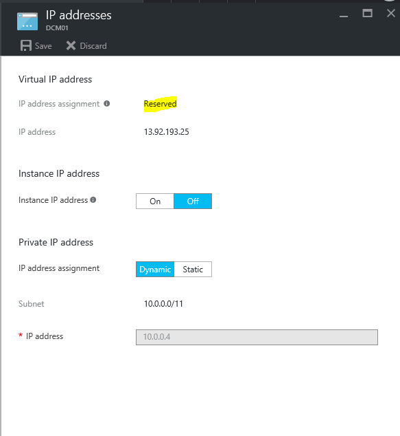Screen dimensions: 400x436
Task: Select Dynamic private IP assignment
Action: point(155,269)
